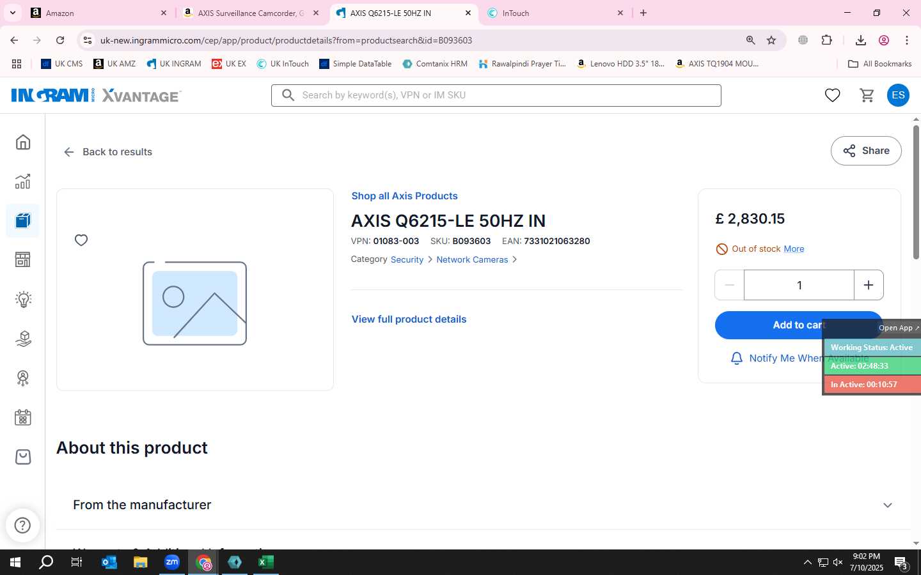Open the Simple DataTable bookmark
921x575 pixels.
click(x=356, y=64)
